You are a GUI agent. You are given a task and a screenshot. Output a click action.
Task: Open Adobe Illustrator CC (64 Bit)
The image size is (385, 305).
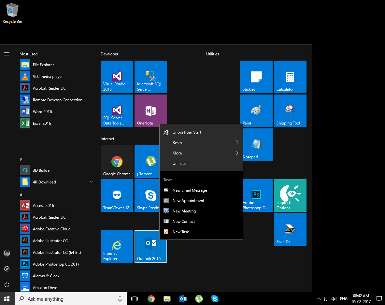point(57,253)
